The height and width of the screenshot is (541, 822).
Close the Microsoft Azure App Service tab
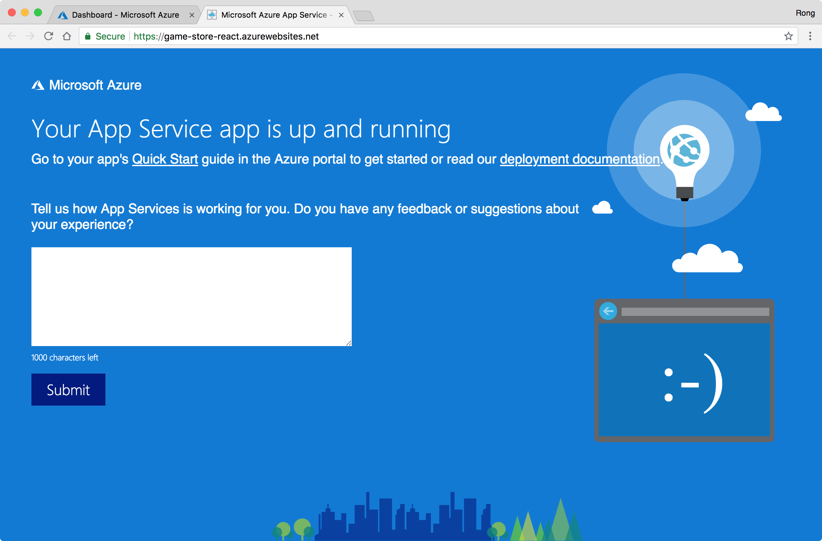(341, 15)
